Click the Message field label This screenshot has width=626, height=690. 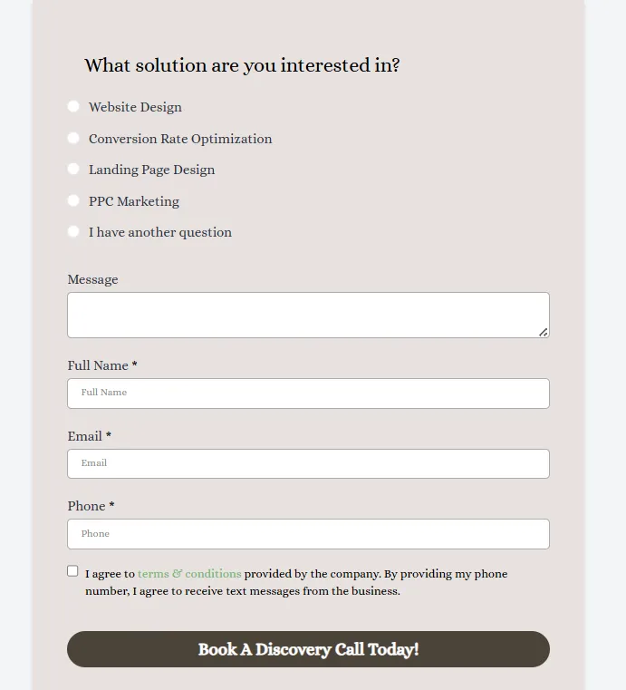(x=92, y=279)
